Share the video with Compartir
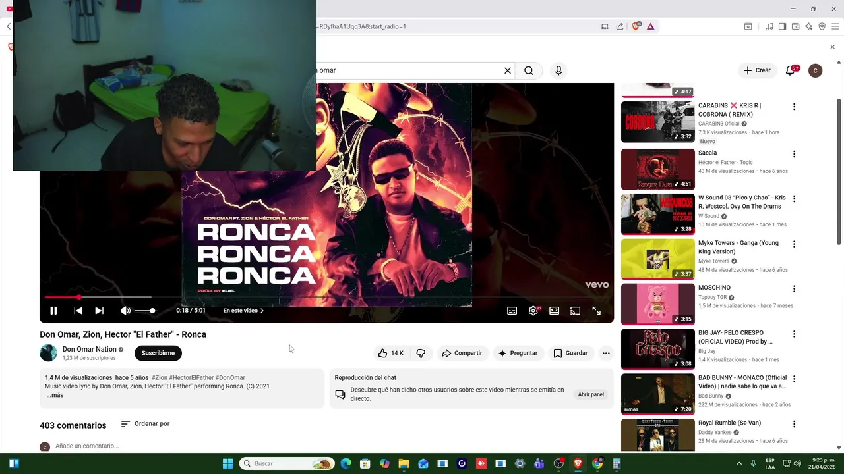 click(x=462, y=353)
